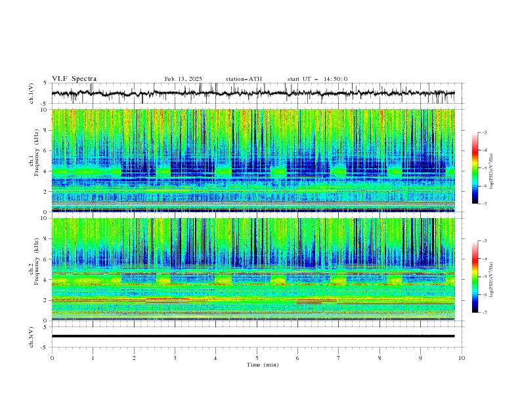Click the ch.3 waveform black trace

click(253, 336)
